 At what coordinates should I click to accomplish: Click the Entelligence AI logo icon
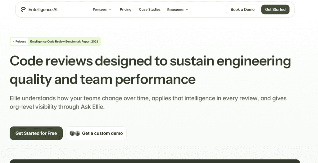(23, 10)
